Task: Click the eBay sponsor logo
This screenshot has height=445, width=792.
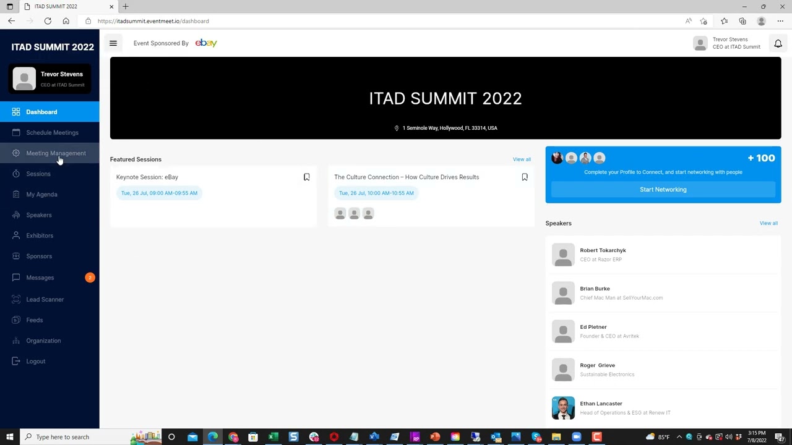Action: pyautogui.click(x=206, y=43)
